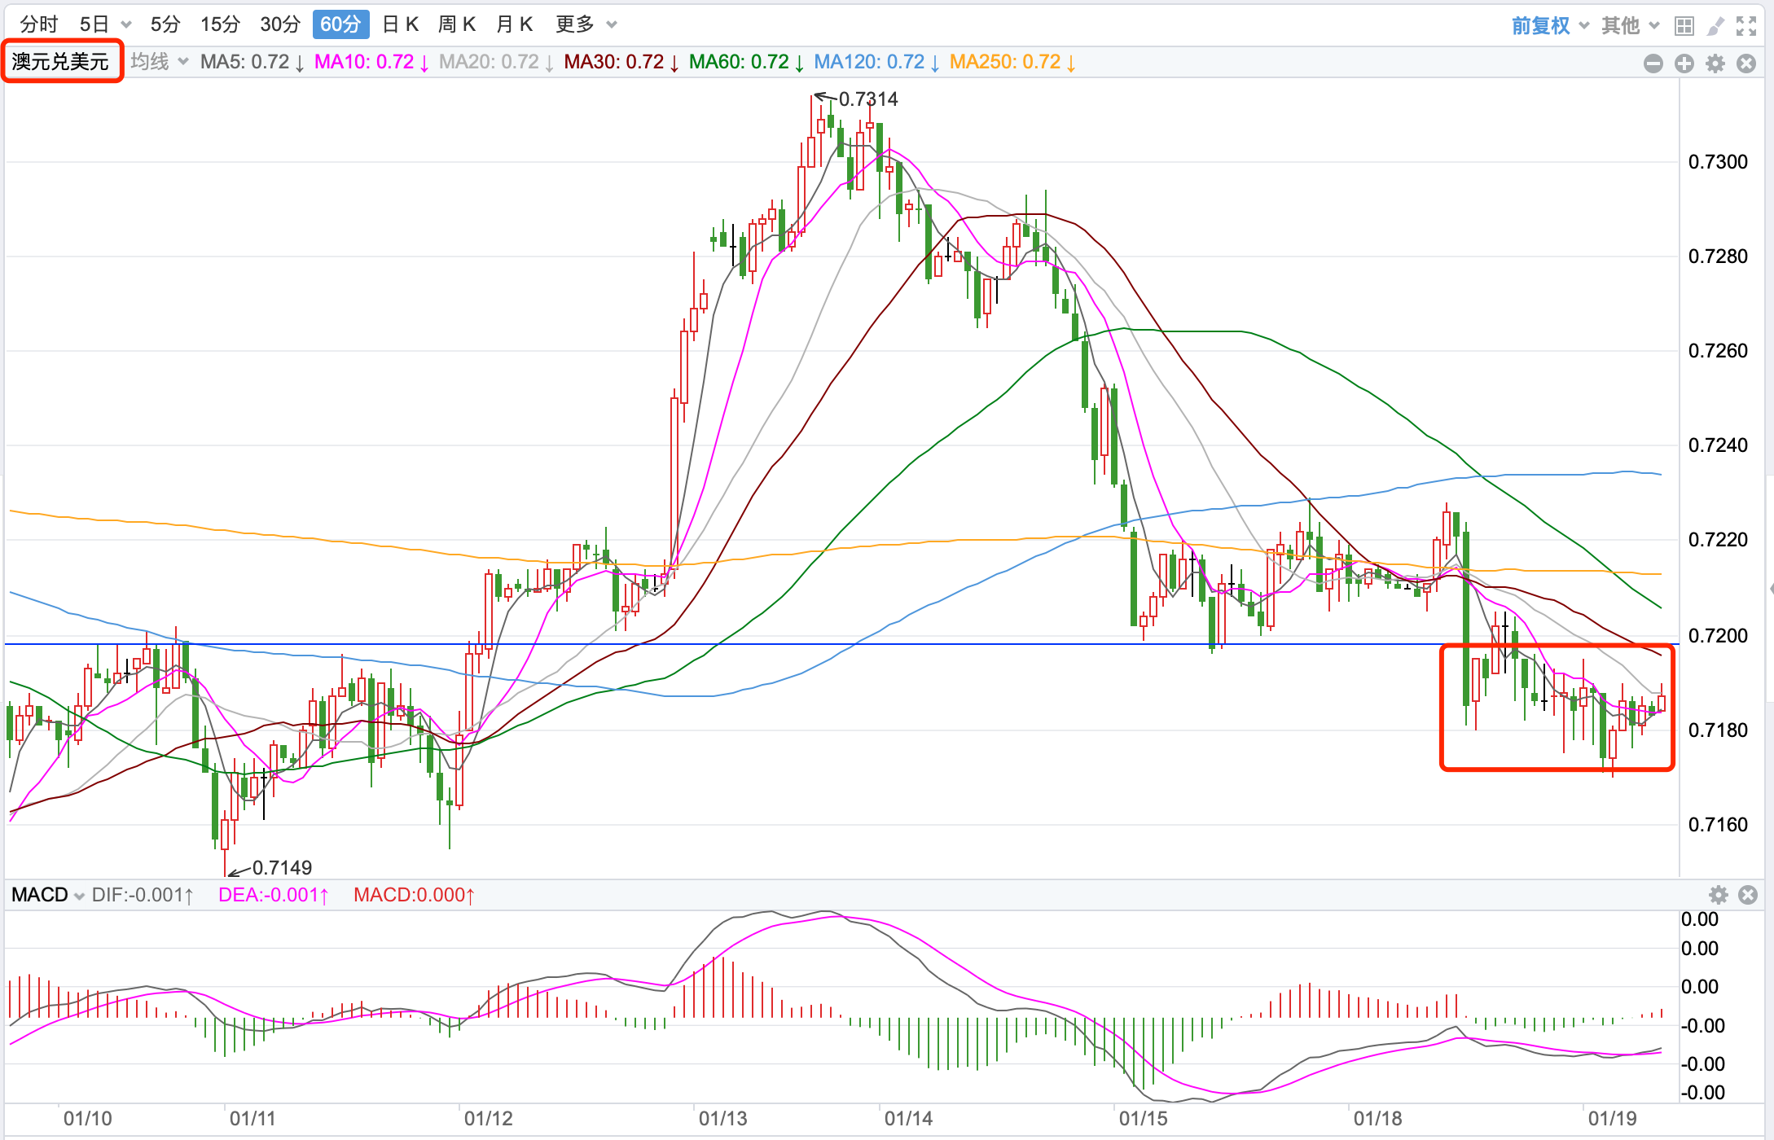Zoom in chart with plus circle icon
The width and height of the screenshot is (1774, 1140).
click(x=1684, y=64)
